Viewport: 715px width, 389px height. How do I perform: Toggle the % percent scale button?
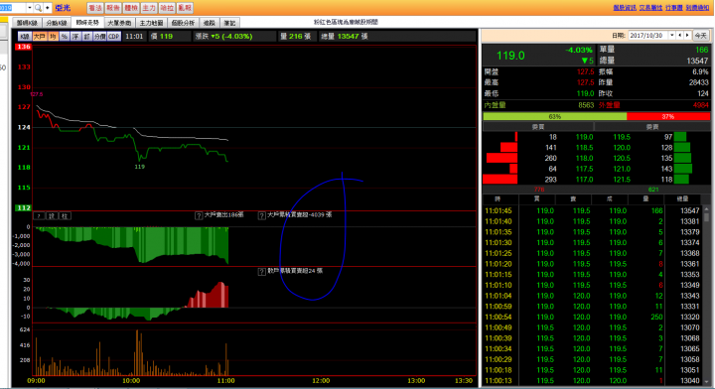(65, 37)
